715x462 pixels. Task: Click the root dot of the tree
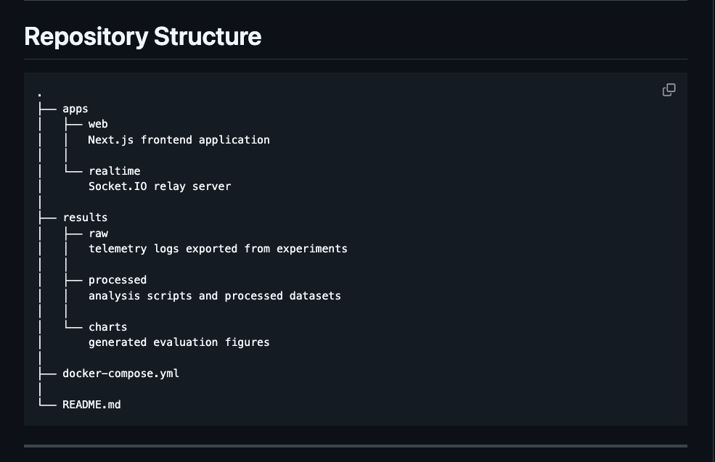40,95
